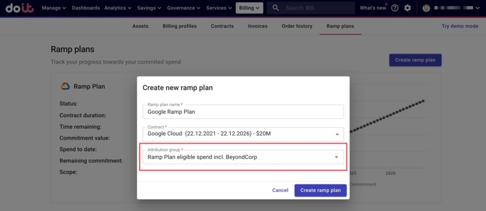
Task: Switch to the Contracts tab
Action: coord(222,26)
